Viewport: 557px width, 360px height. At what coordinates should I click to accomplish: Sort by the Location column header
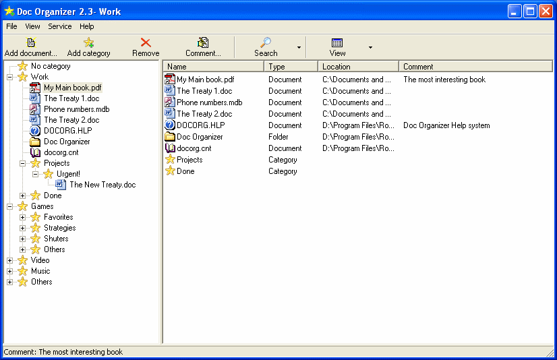[359, 66]
